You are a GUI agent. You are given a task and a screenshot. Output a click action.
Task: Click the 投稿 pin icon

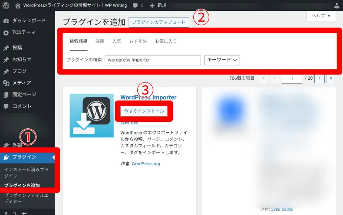click(6, 48)
